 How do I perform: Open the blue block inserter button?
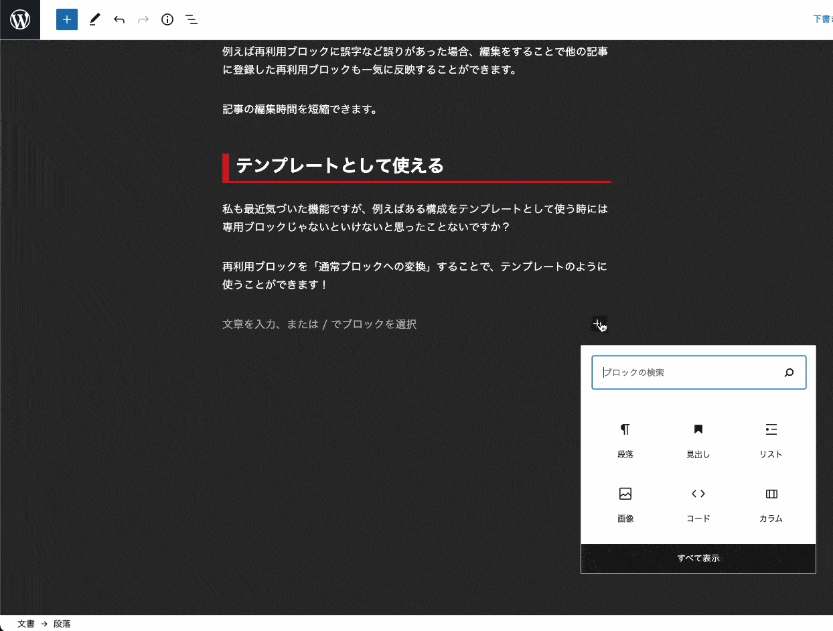(x=67, y=20)
